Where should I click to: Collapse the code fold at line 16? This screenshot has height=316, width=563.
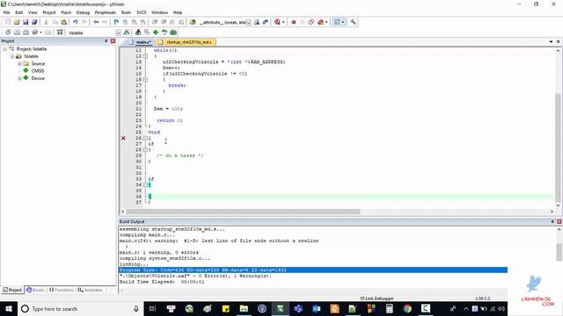click(x=145, y=79)
